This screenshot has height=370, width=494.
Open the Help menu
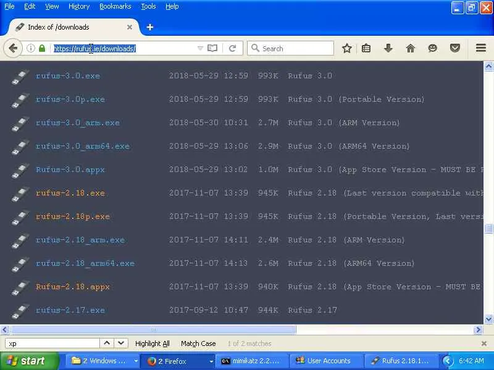pyautogui.click(x=172, y=6)
